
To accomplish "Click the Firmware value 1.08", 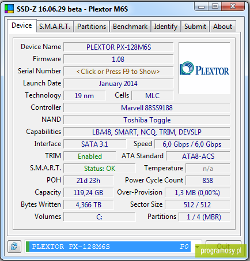I will 119,59.
